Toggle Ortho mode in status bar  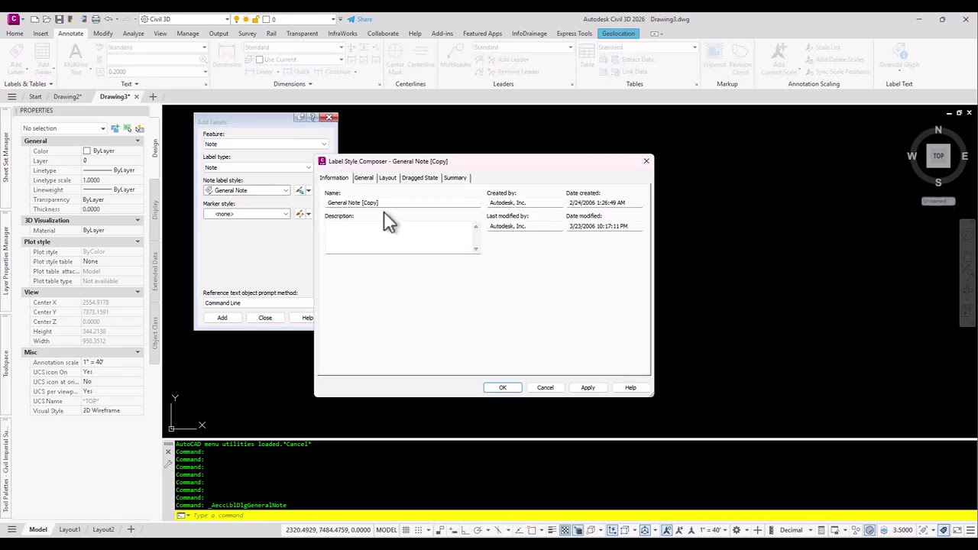pos(465,530)
